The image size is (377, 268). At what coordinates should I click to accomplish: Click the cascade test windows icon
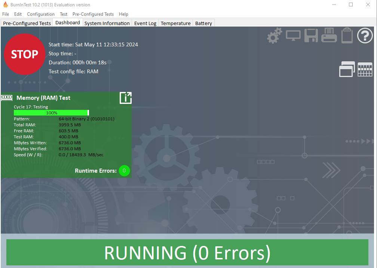[347, 69]
